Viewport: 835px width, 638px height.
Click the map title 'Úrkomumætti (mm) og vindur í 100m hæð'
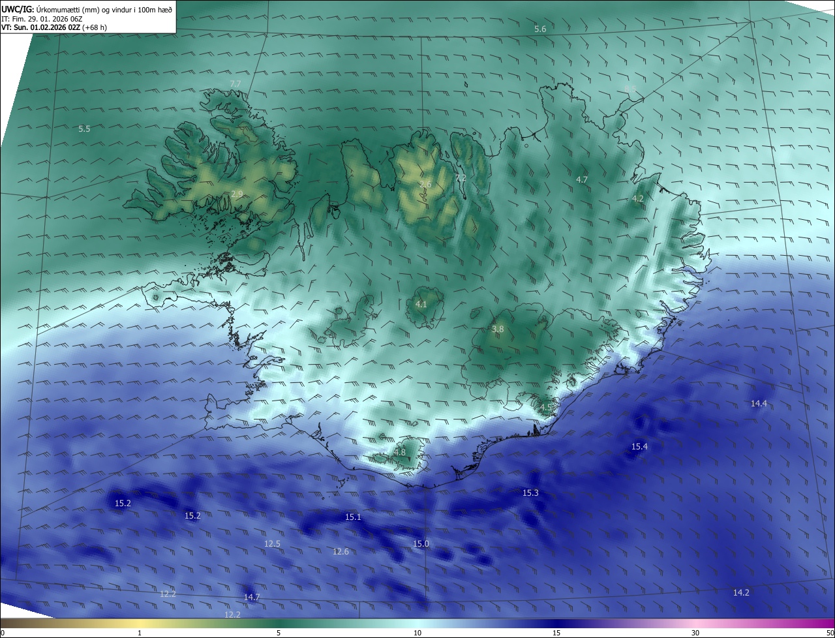[x=104, y=9]
